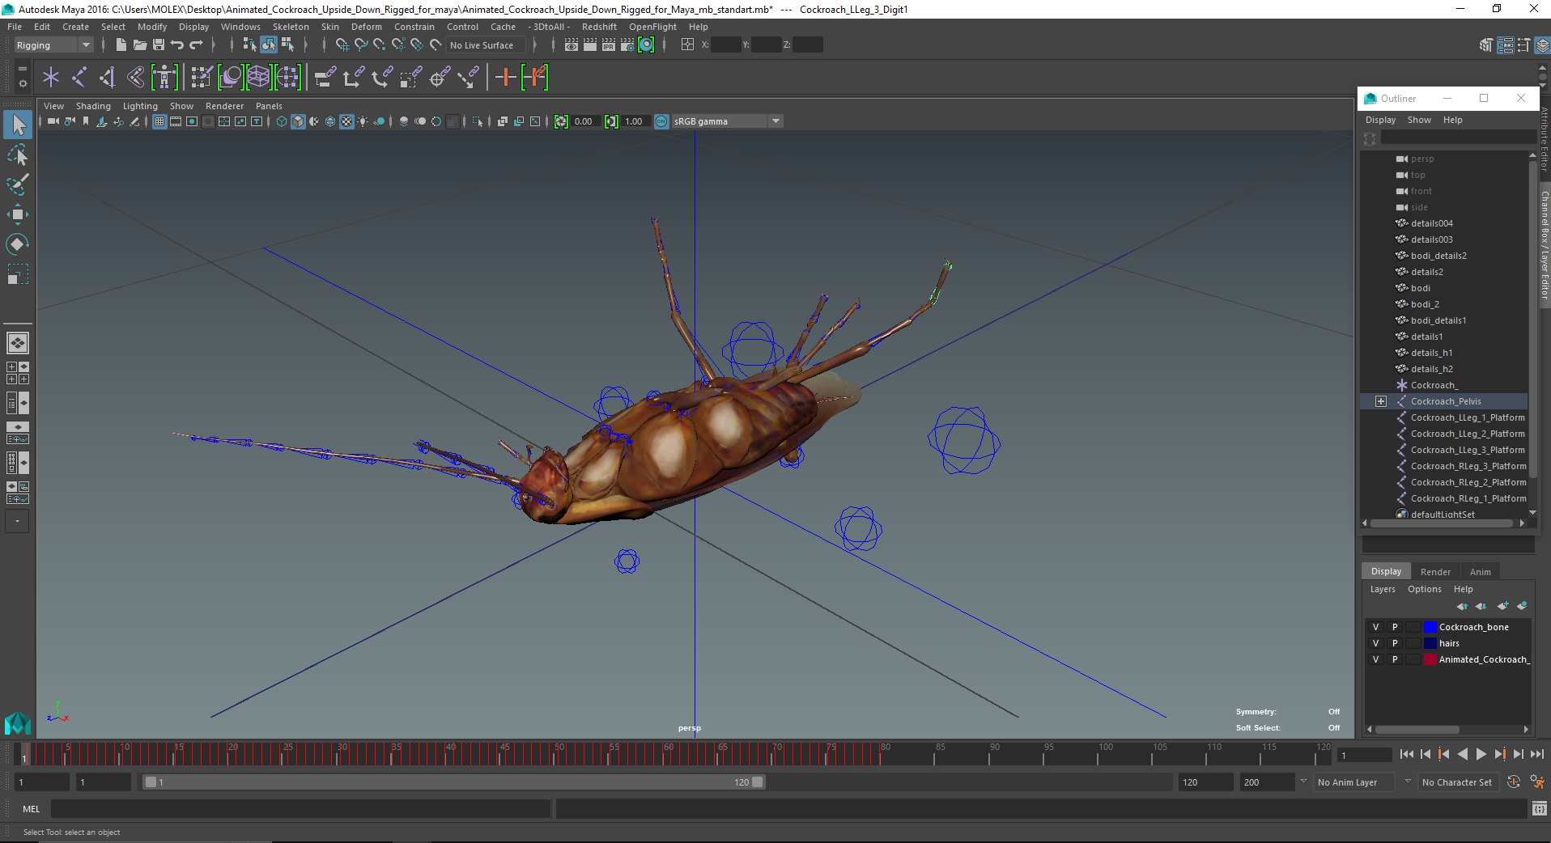Play the animation backwards
1551x843 pixels.
pos(1462,754)
